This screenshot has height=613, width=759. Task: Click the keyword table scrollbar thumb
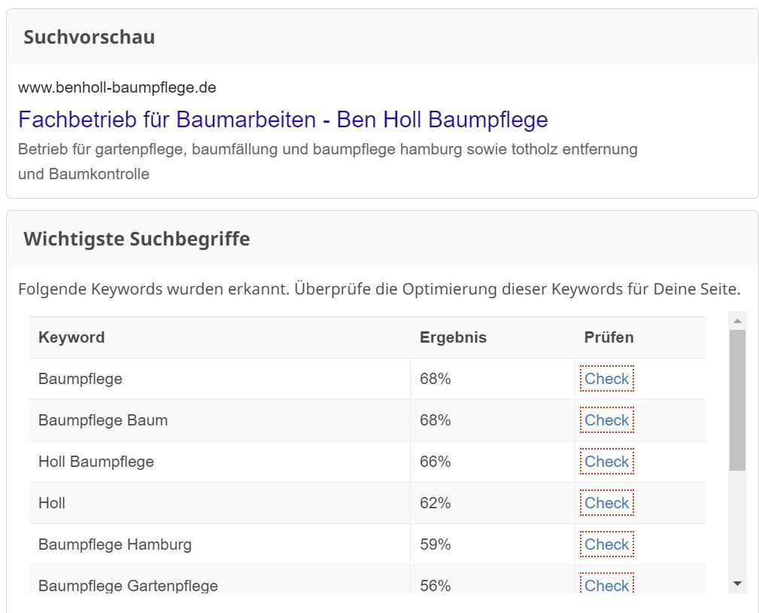[x=737, y=401]
